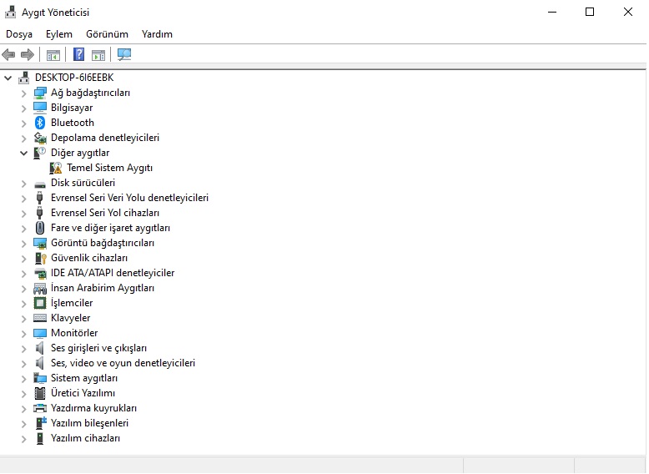
Task: Click the Depolama denetleyicileri icon
Action: point(40,138)
